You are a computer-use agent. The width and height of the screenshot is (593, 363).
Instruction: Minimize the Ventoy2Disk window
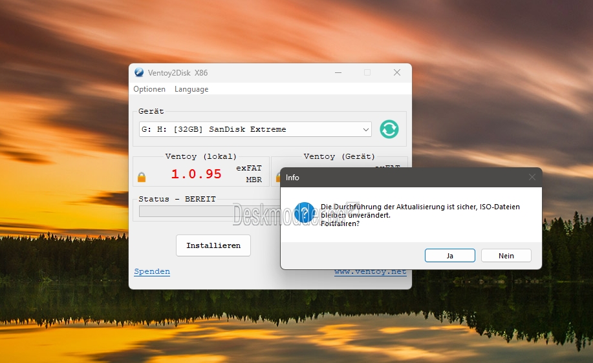(x=338, y=72)
